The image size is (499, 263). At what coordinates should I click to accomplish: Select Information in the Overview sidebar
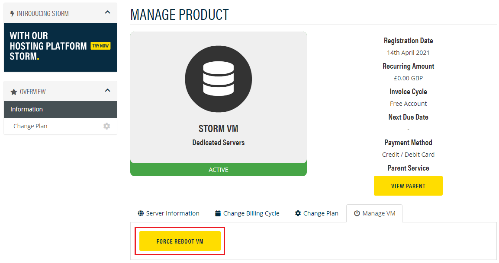[x=60, y=109]
